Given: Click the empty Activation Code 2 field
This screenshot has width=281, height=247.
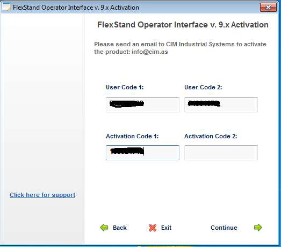Looking at the screenshot, I should point(221,153).
